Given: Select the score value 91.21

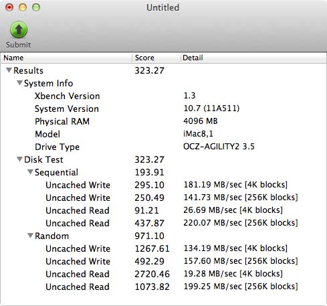Looking at the screenshot, I should pos(146,210).
